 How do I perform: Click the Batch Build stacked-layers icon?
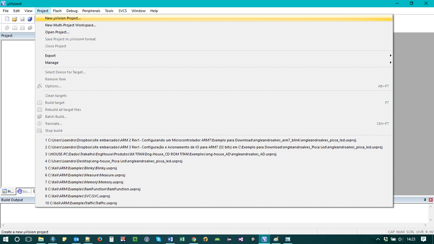30,28
